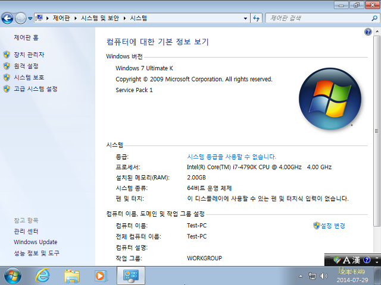Expand the arrow before 제어판 breadcrumb
Screen dimensions: 381x285
coord(48,18)
